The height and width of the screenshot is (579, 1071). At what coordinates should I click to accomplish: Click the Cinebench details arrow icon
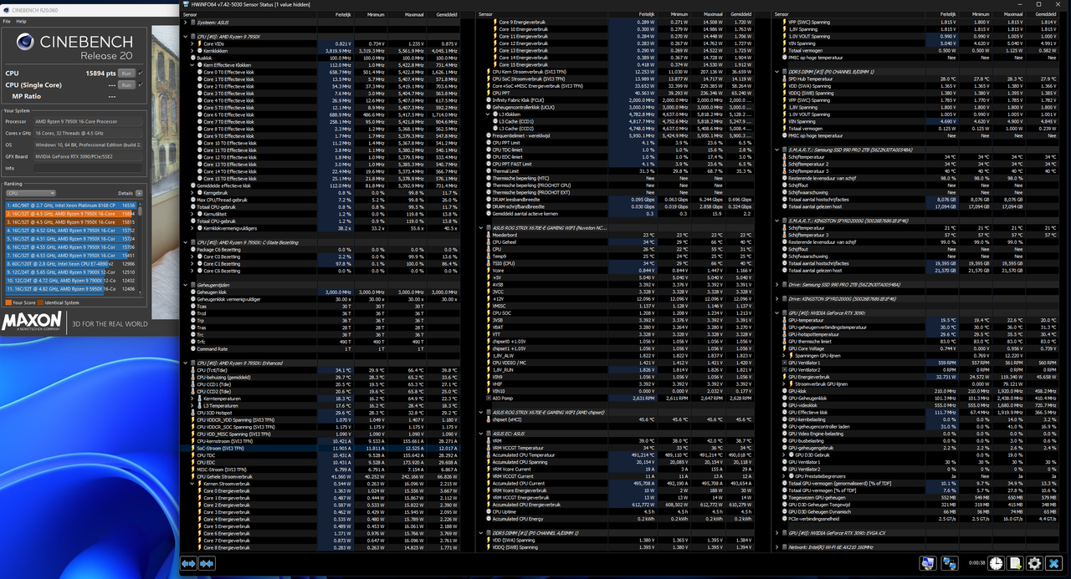[139, 193]
